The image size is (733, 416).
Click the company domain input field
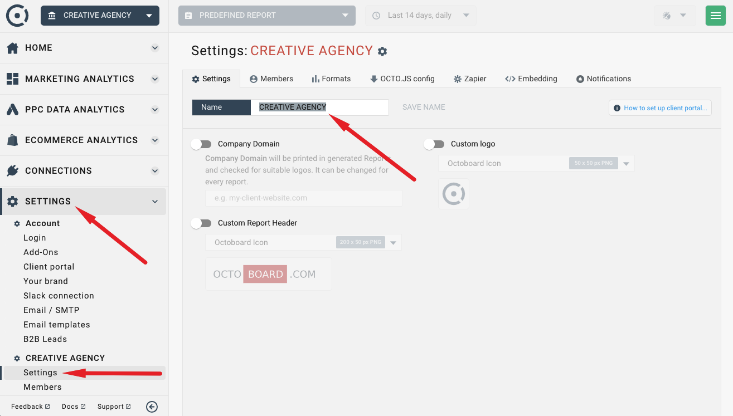pyautogui.click(x=304, y=198)
